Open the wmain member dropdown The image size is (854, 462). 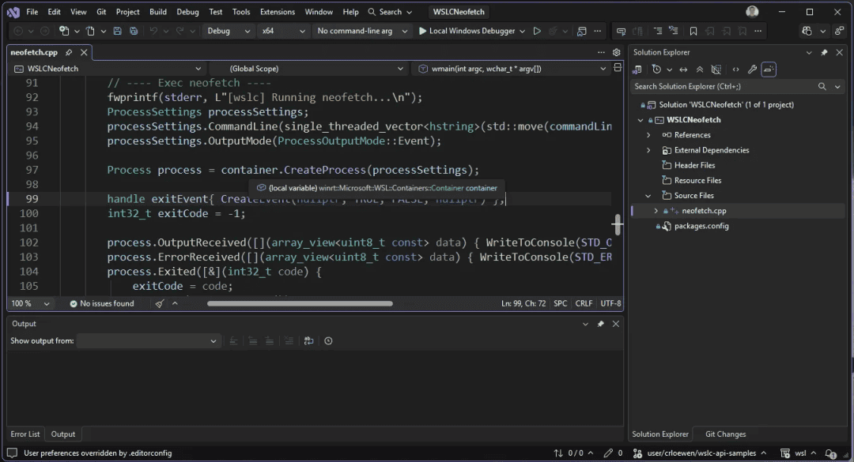(x=511, y=69)
